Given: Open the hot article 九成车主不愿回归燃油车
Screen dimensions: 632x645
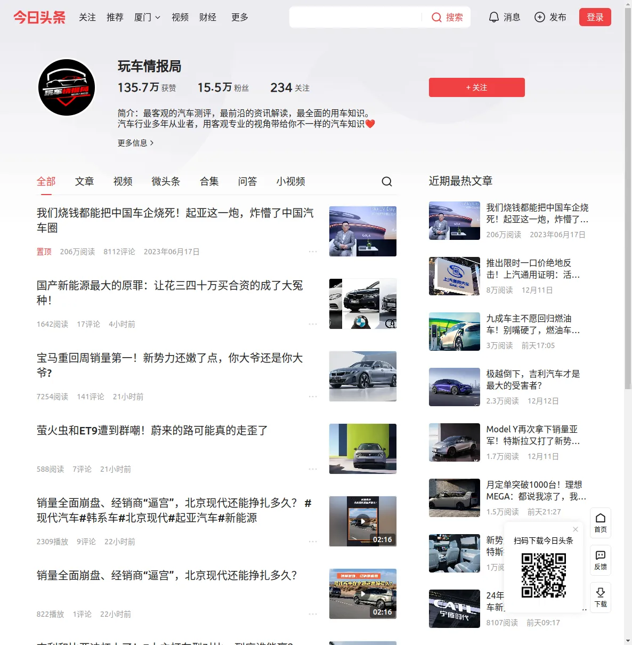Looking at the screenshot, I should coord(533,324).
